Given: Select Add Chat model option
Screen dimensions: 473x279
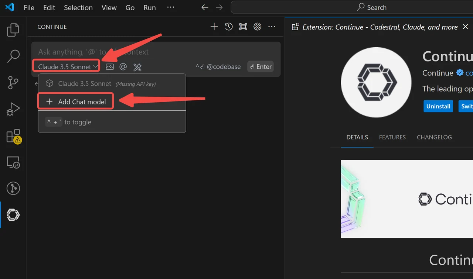Looking at the screenshot, I should pos(76,102).
